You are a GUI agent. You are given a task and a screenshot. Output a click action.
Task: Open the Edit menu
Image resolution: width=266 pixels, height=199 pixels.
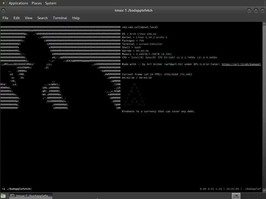point(16,18)
